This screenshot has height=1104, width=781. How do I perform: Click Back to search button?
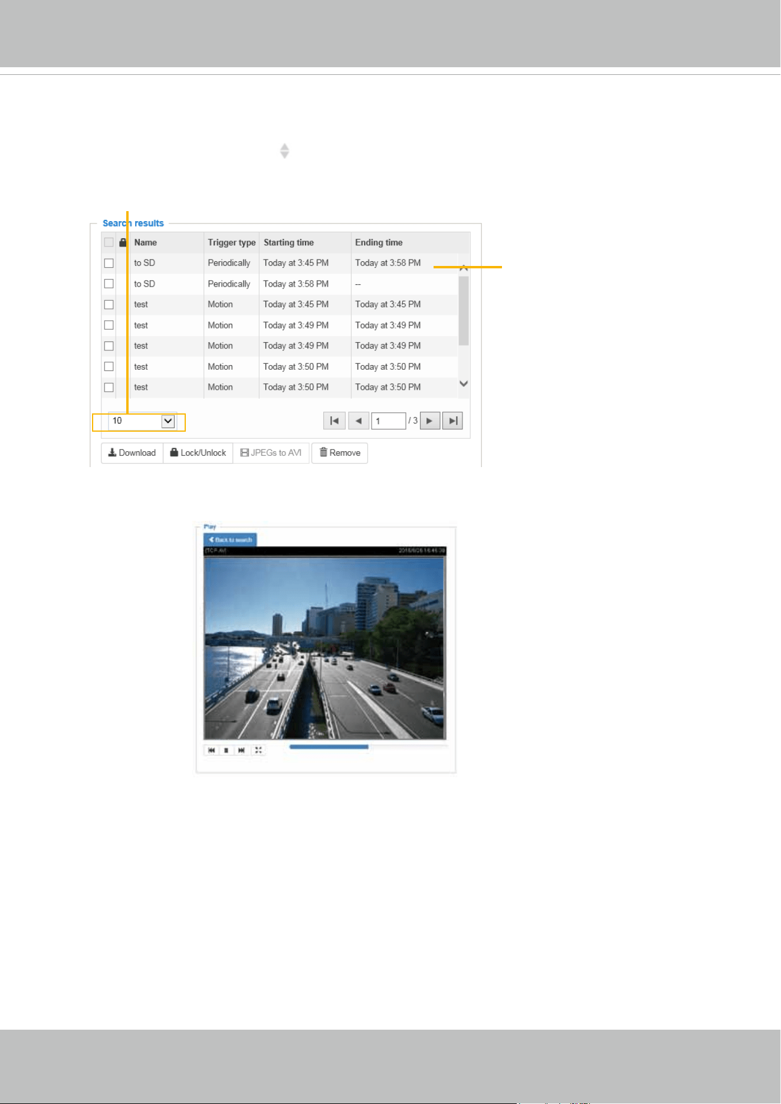point(230,540)
